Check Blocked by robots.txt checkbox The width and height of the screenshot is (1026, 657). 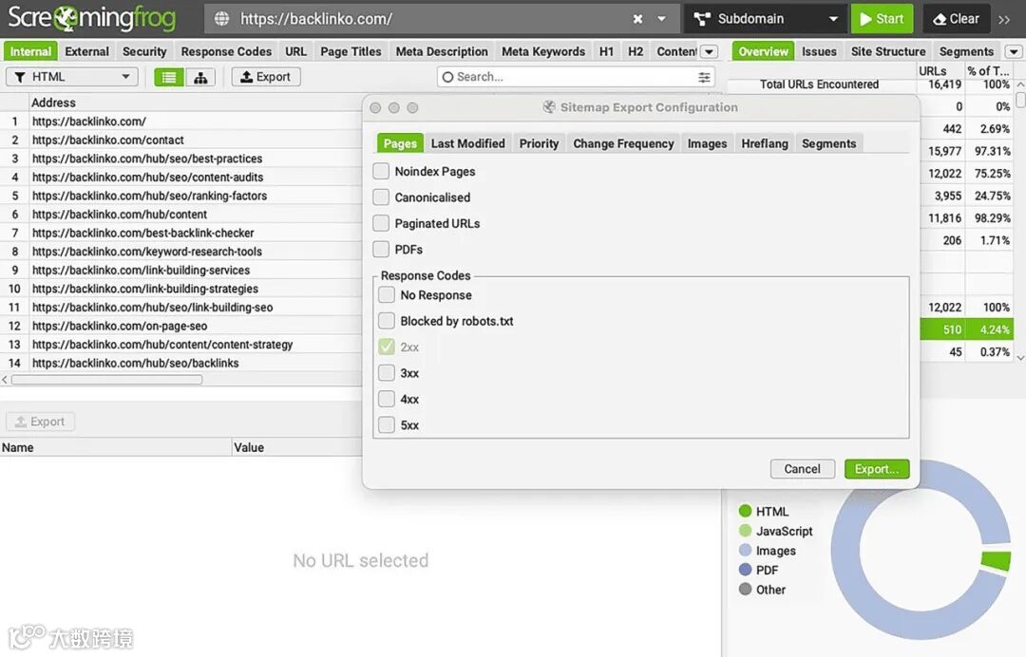point(387,321)
